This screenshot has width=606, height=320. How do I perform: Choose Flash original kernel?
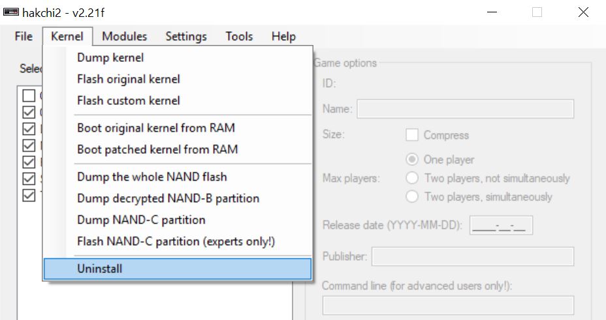tap(178, 79)
